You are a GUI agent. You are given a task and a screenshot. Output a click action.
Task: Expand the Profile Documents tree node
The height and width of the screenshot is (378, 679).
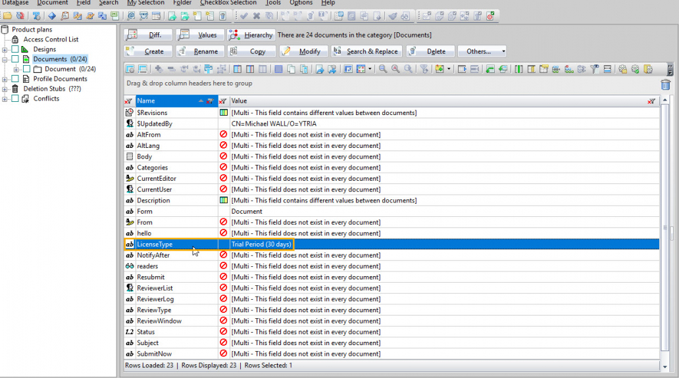tap(5, 79)
